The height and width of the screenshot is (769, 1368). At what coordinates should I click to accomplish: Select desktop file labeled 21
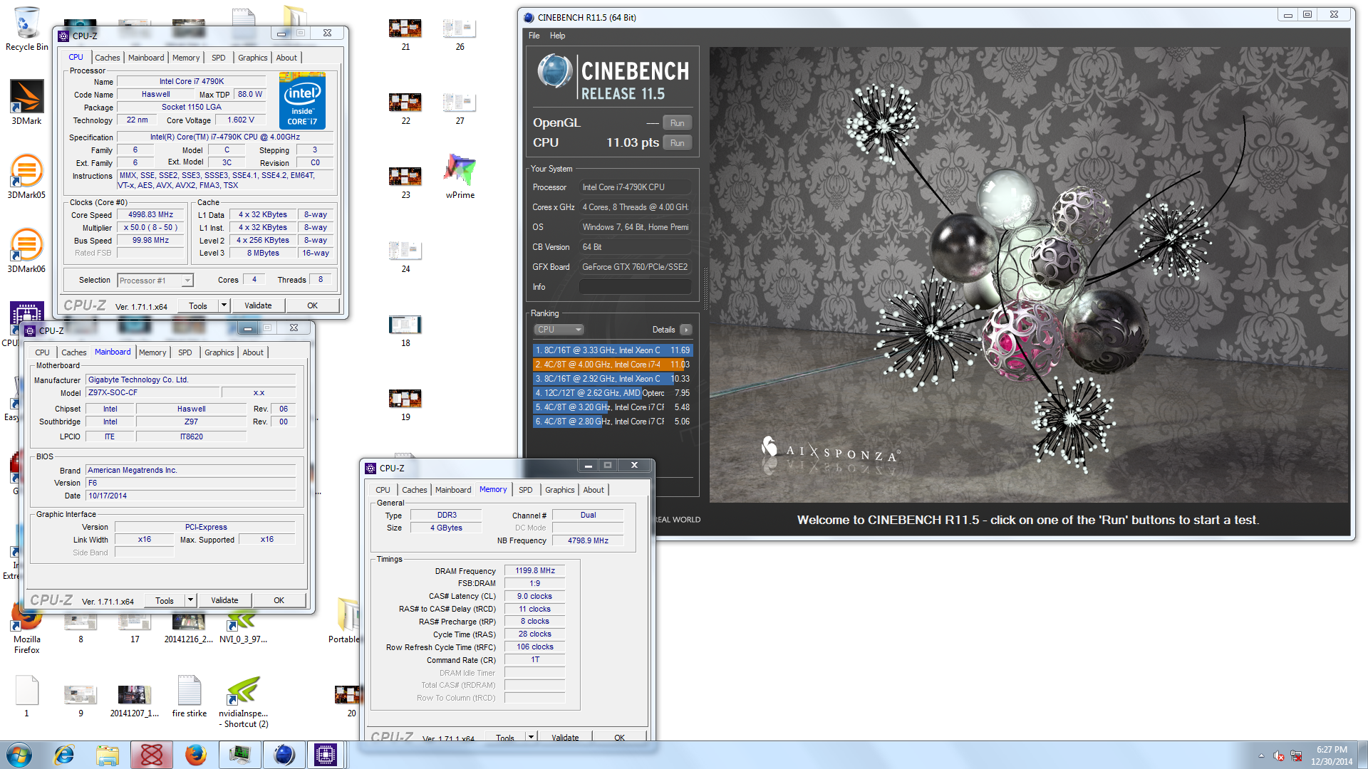click(x=405, y=34)
